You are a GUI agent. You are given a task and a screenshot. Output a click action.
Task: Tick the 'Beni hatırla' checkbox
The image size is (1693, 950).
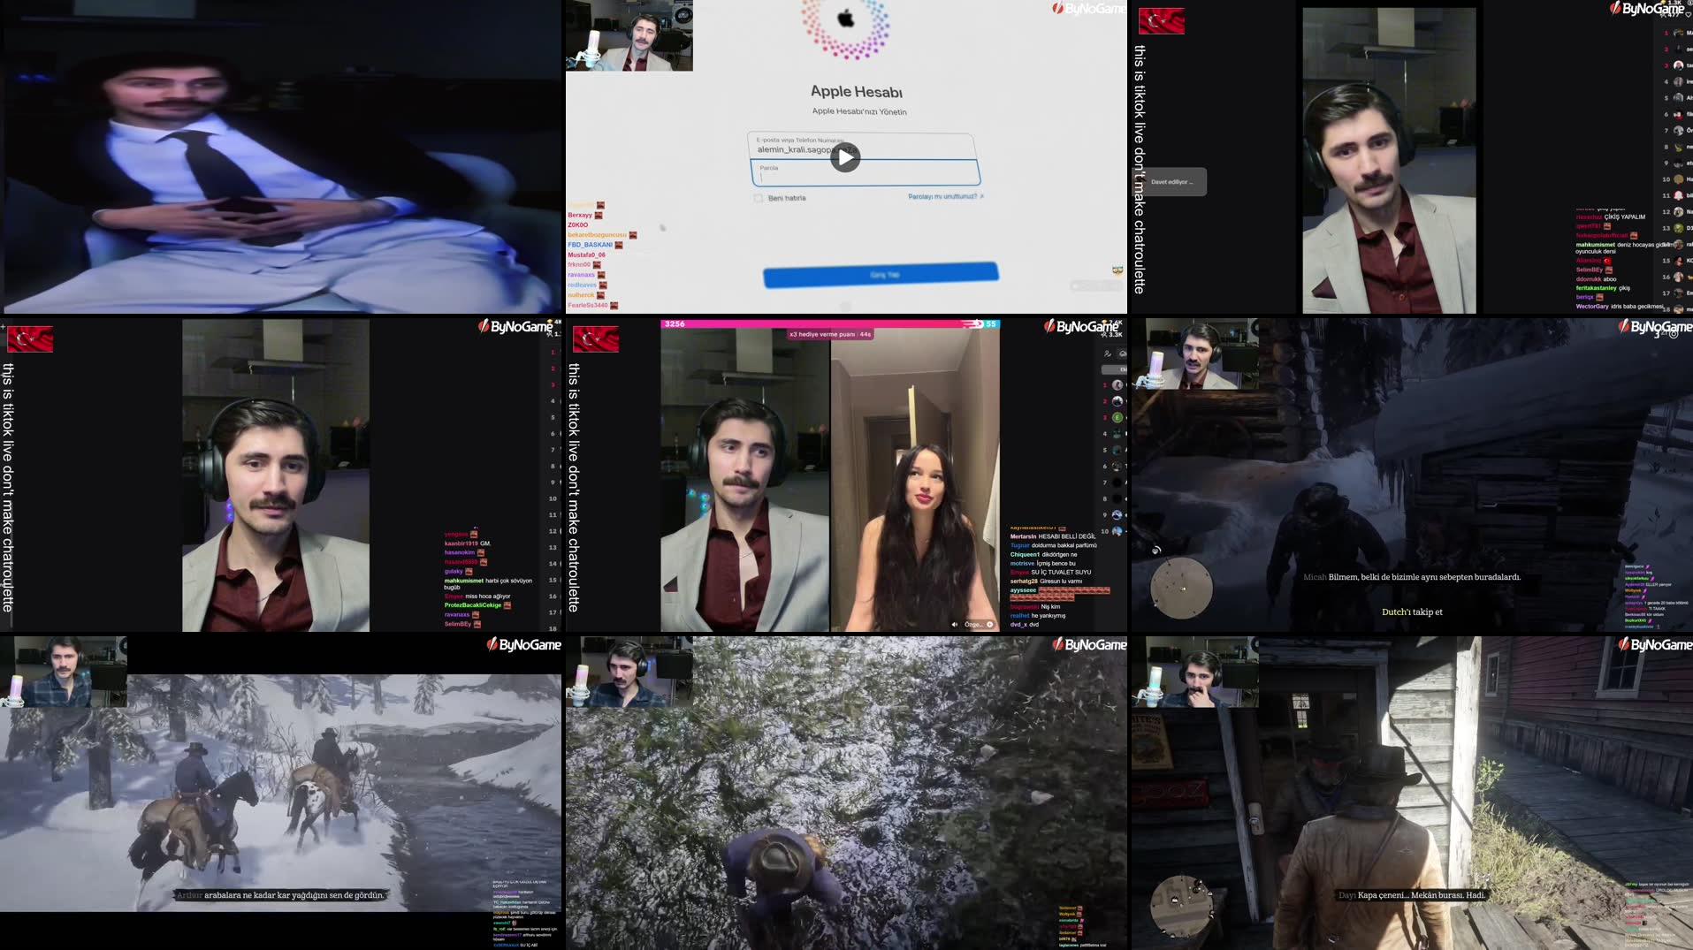coord(759,198)
